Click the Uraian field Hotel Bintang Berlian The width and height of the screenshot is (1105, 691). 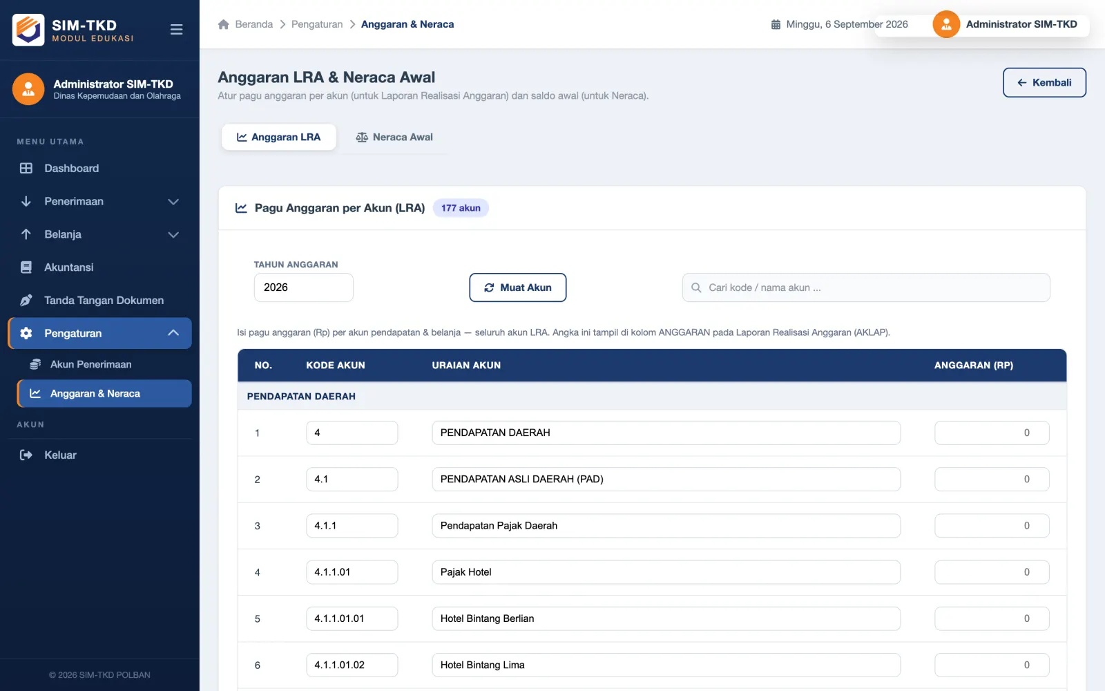click(x=666, y=618)
